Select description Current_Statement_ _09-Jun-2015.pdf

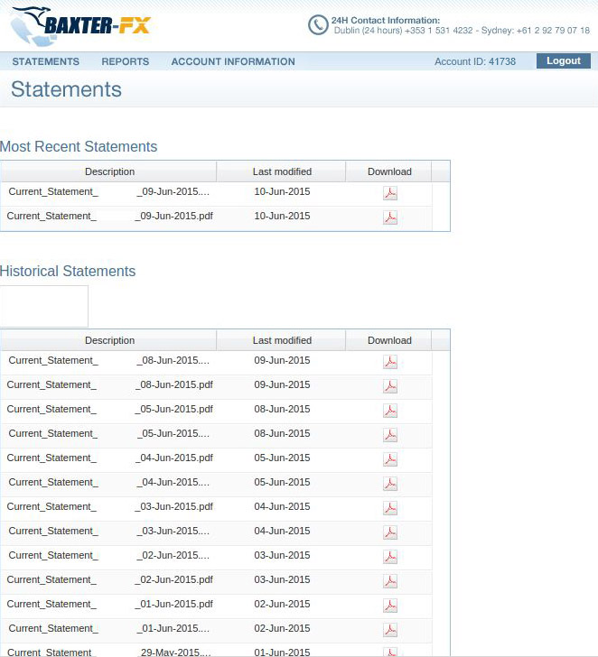click(110, 217)
